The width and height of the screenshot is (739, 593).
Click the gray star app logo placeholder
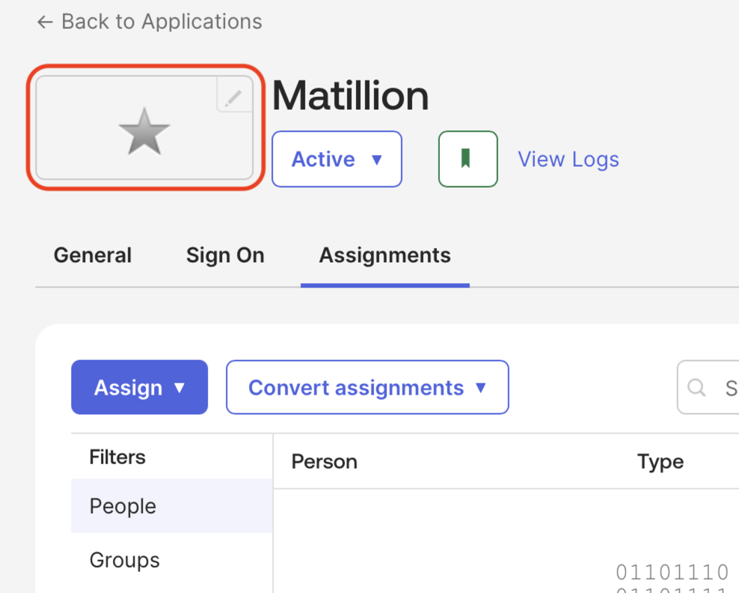point(144,132)
